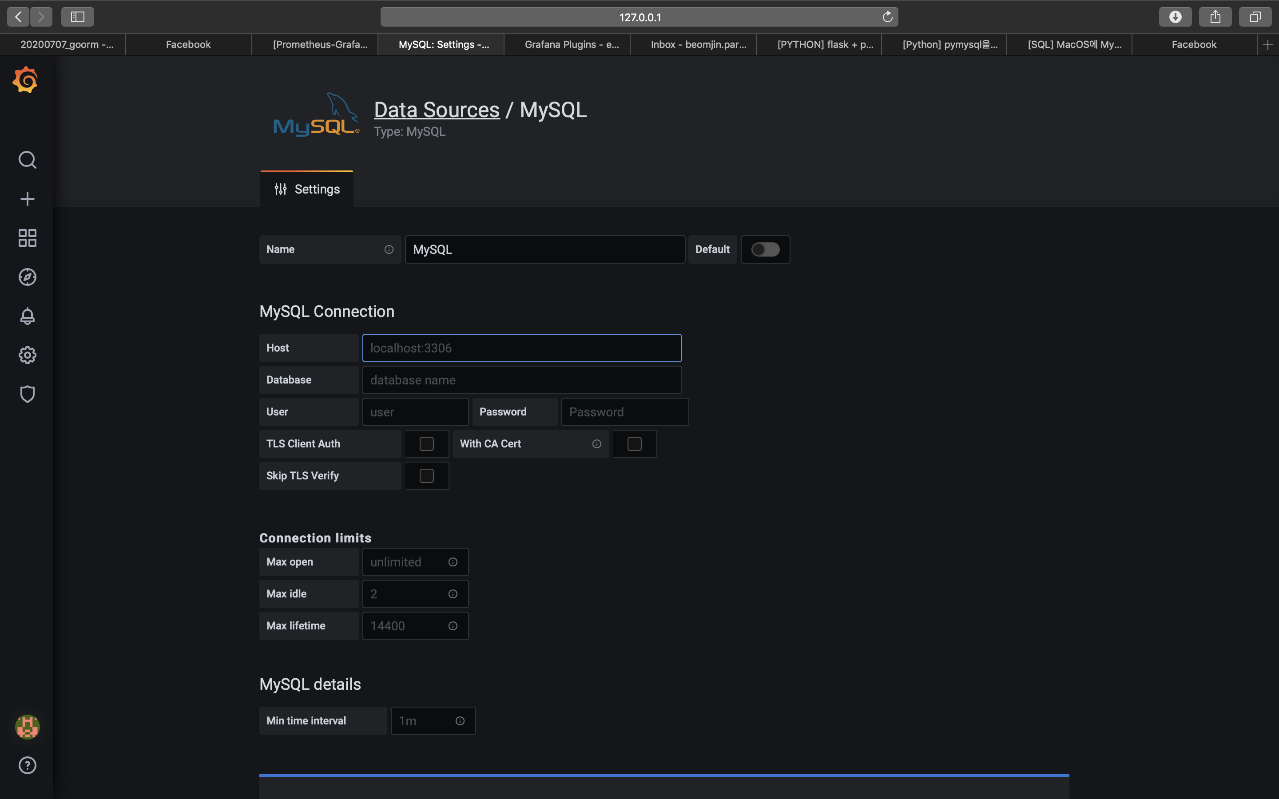Viewport: 1279px width, 799px height.
Task: Click the user avatar in sidebar
Action: coord(28,727)
